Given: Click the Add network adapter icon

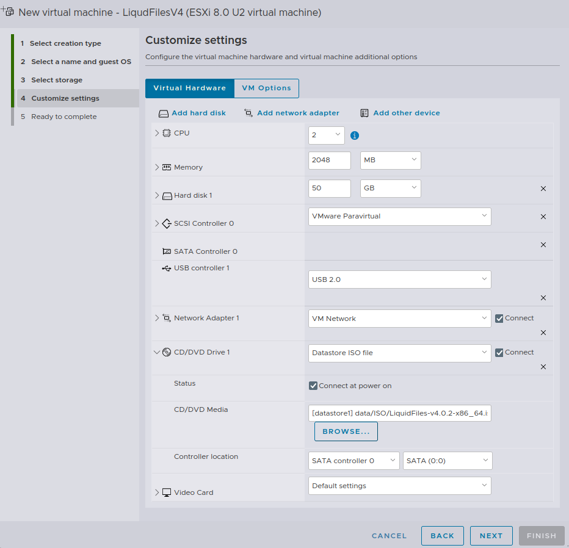Looking at the screenshot, I should click(x=248, y=113).
